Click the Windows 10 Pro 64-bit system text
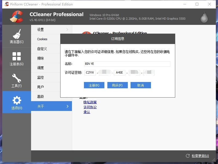 tap(104, 15)
